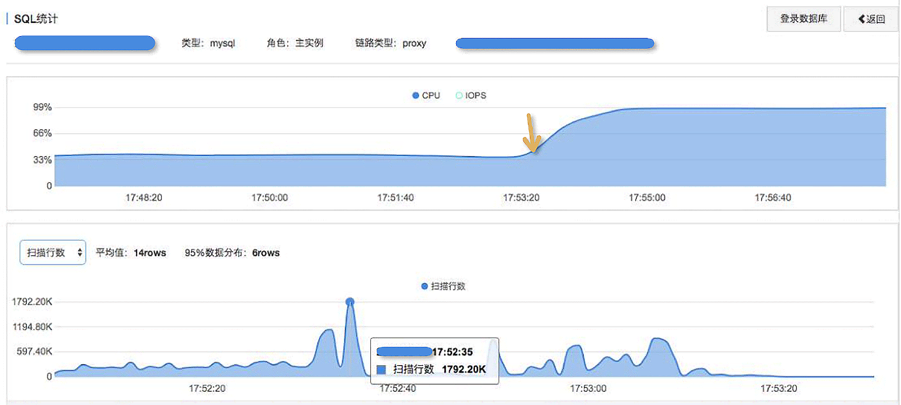Click the 平均值 14rows statistic
Viewport: 901px width, 405px height.
pyautogui.click(x=131, y=253)
